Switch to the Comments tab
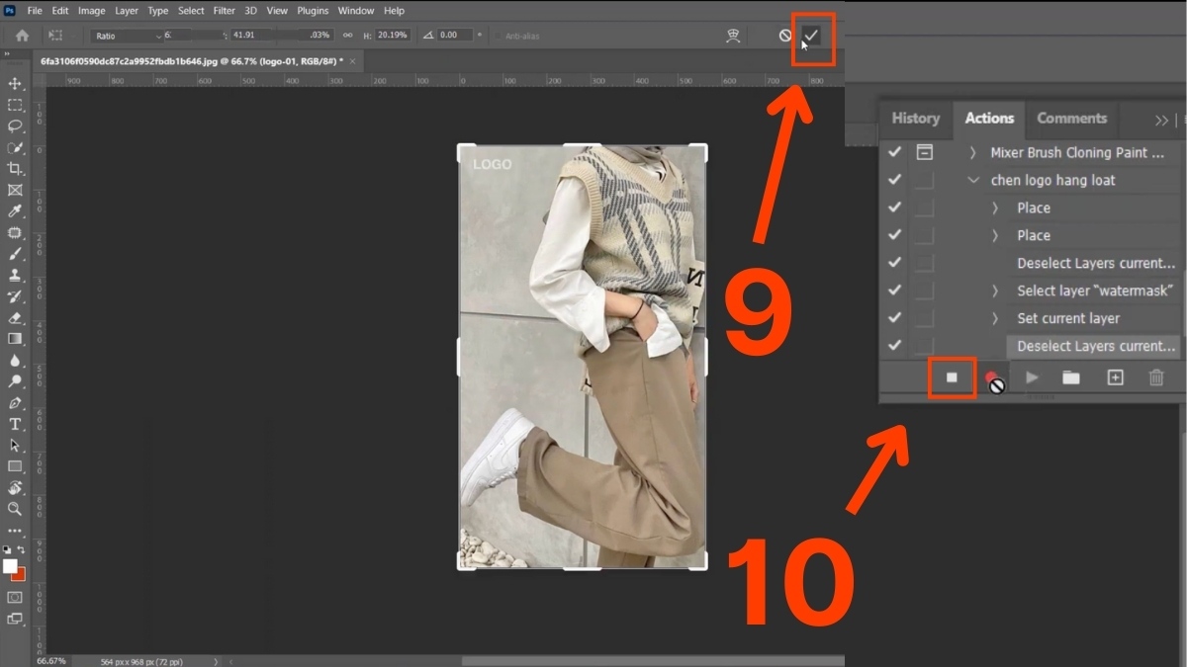Screen dimensions: 1187x667 pos(1071,119)
